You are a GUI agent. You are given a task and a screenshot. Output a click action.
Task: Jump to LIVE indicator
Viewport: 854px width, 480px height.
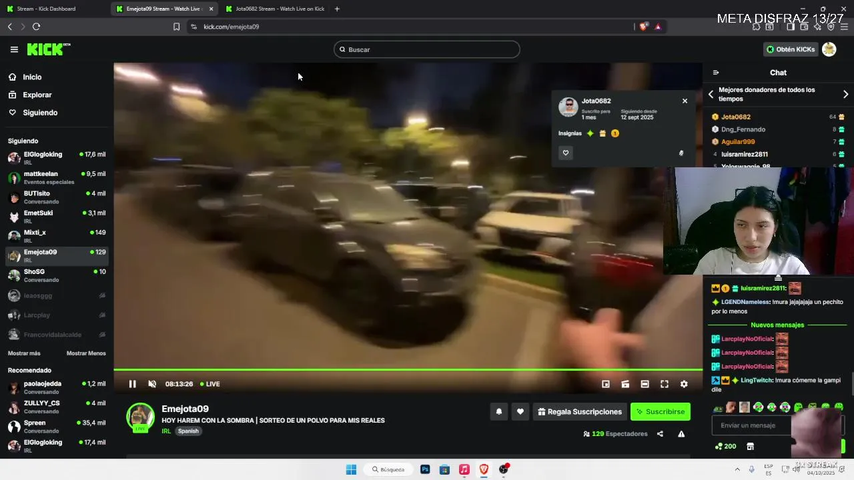click(210, 384)
